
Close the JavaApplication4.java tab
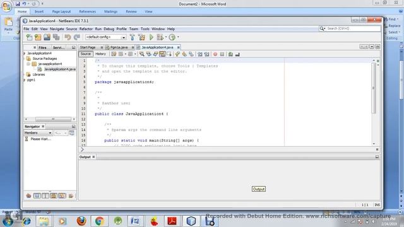178,47
